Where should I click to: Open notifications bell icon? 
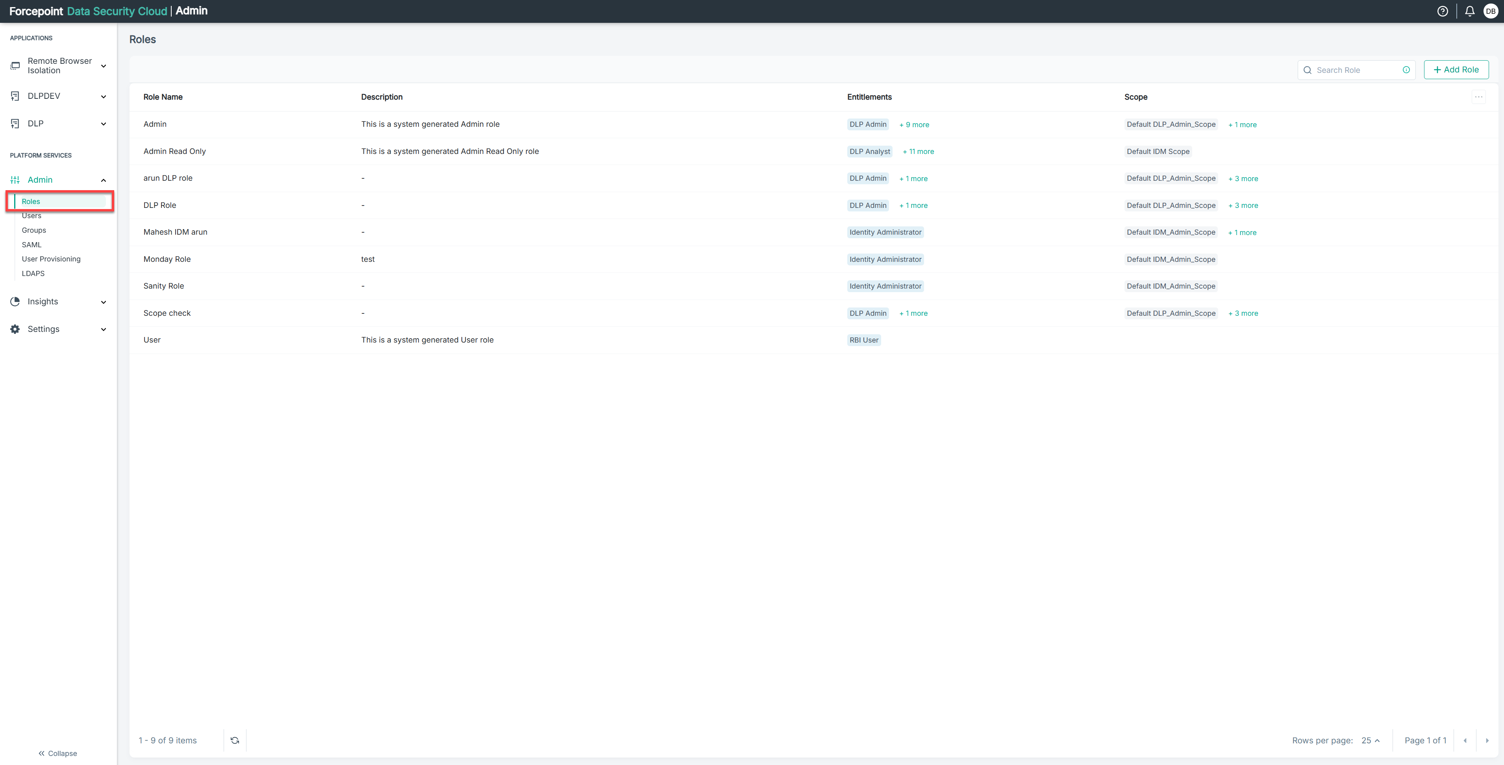pyautogui.click(x=1470, y=11)
